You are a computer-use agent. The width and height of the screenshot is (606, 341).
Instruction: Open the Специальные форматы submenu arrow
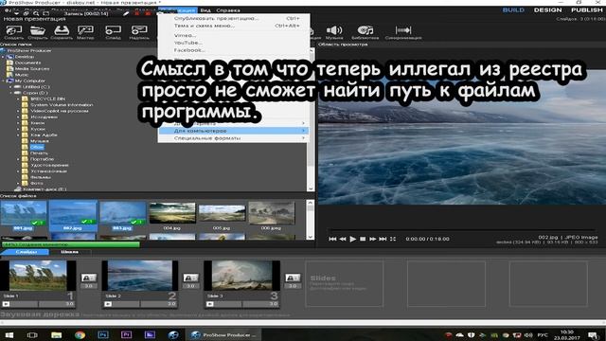[303, 138]
